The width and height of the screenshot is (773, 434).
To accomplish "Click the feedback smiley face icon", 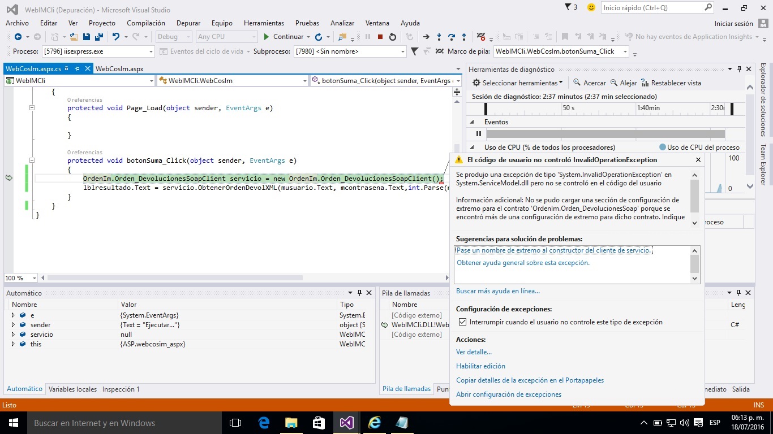I will coord(591,7).
